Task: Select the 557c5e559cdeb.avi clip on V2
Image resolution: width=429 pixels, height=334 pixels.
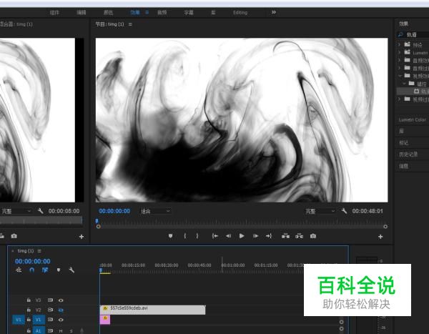Action: 153,310
